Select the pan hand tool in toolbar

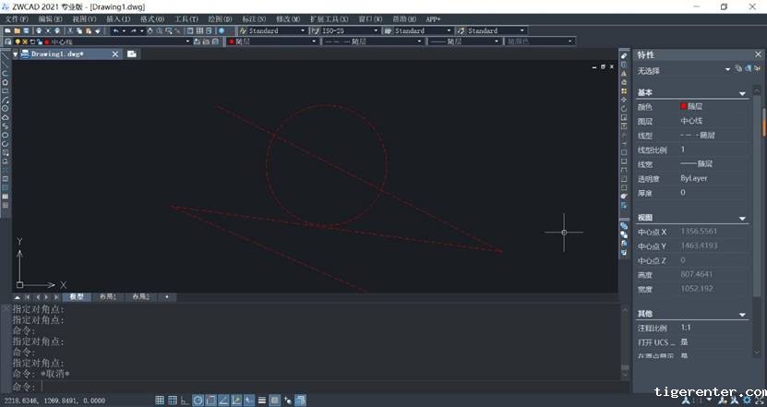coord(151,30)
